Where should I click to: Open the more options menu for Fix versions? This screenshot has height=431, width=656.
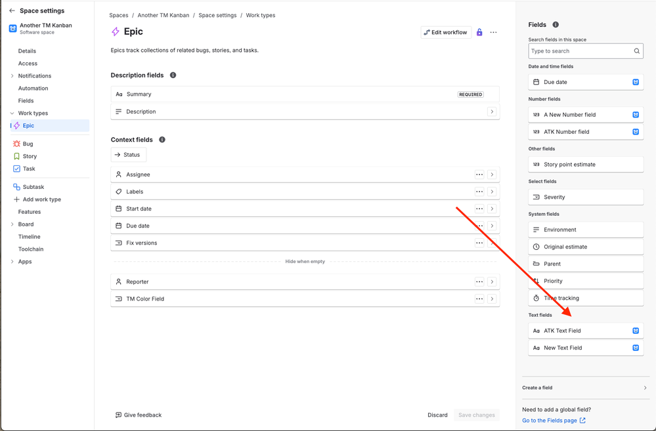coord(479,243)
